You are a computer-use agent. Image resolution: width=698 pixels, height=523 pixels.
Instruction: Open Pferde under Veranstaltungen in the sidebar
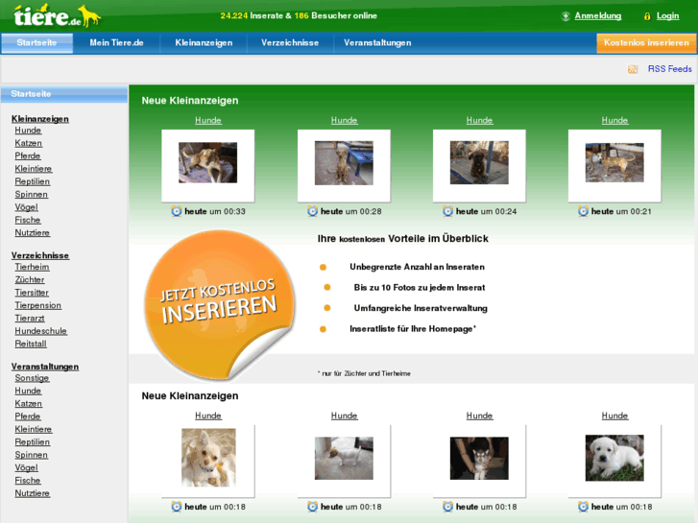(28, 416)
